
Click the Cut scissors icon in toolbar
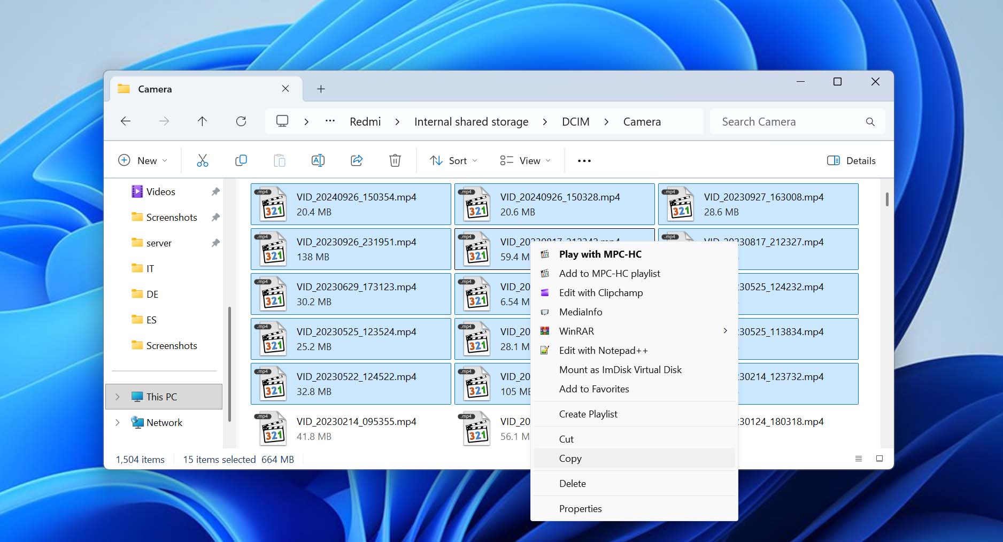click(202, 160)
